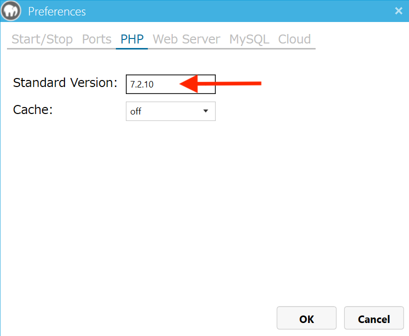Show the MySQL preferences tab
Viewport: 409px width, 336px height.
pyautogui.click(x=249, y=39)
